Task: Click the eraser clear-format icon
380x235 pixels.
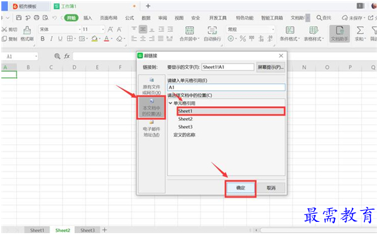Action: tap(119, 39)
